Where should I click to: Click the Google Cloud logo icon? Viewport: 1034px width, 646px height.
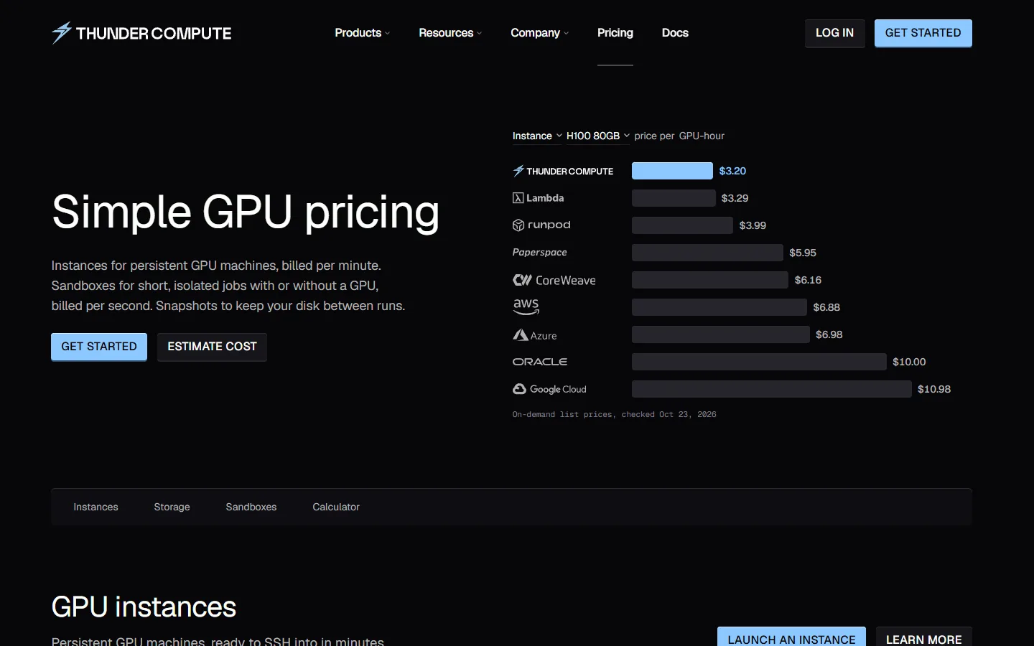click(x=519, y=389)
